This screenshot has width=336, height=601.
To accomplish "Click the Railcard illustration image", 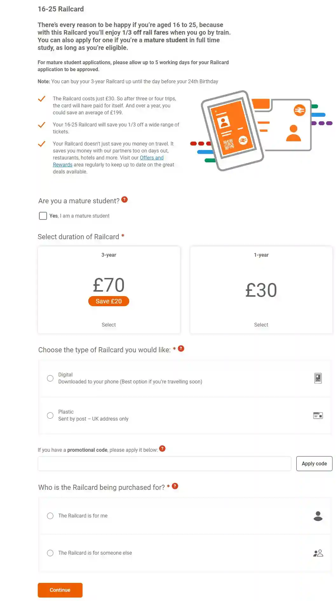I will (260, 130).
